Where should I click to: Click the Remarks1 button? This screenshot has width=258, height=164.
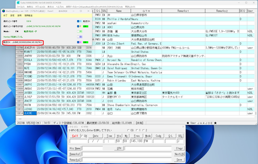pos(75,154)
